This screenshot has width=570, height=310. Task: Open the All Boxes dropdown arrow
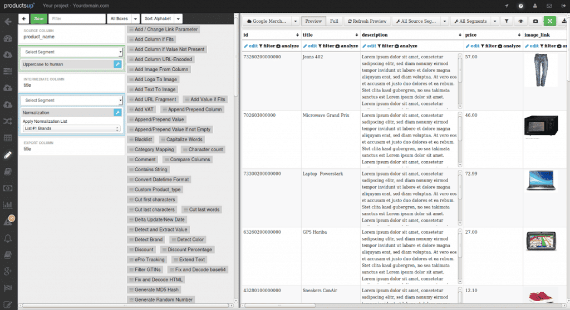(135, 18)
